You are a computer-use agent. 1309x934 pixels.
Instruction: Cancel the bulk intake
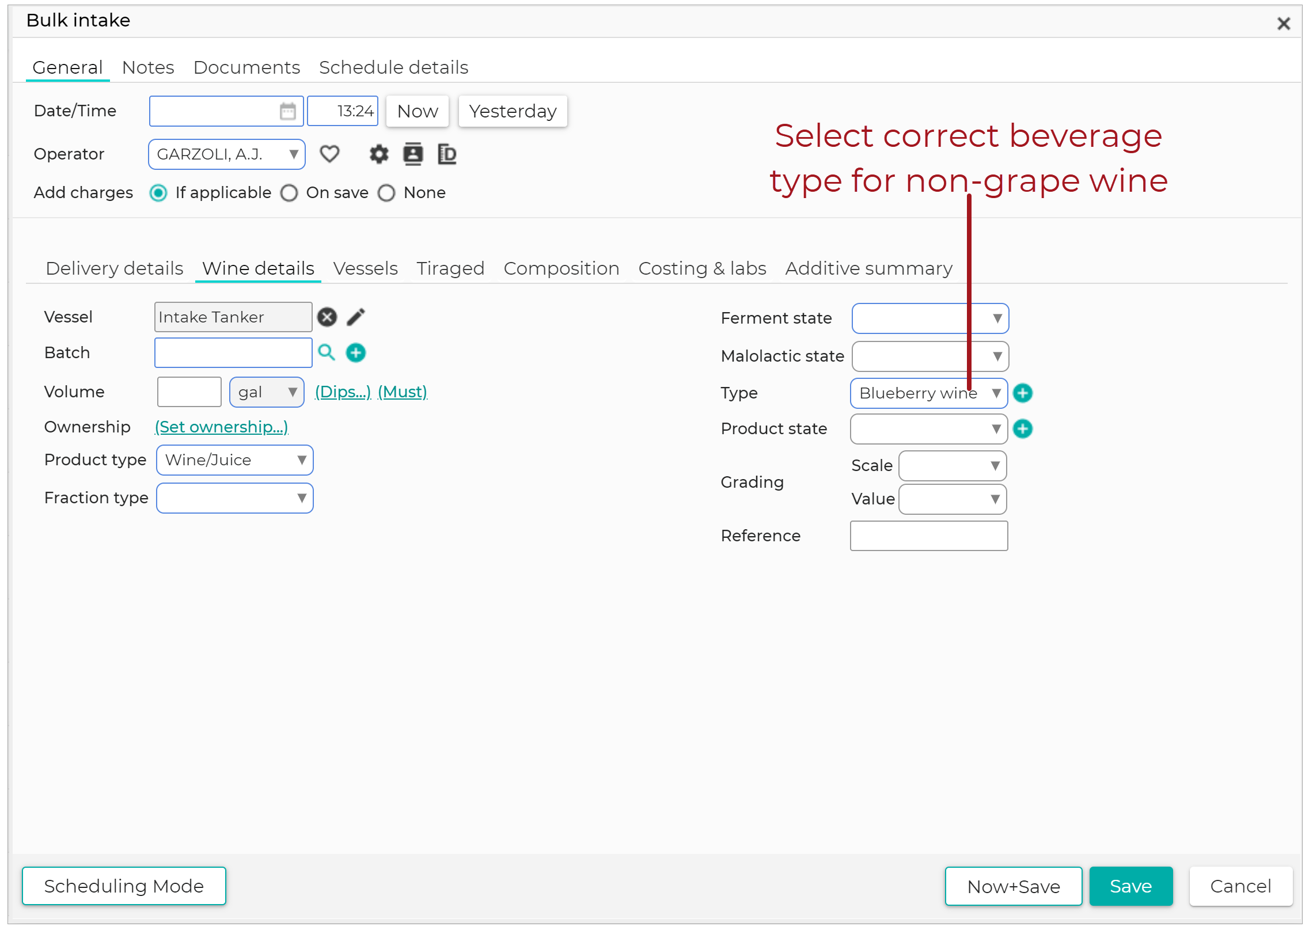[x=1240, y=887]
